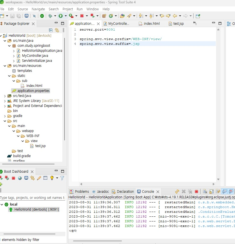The height and width of the screenshot is (244, 235).
Task: Click the lightbulb icon in Boot Dashboard
Action: pyautogui.click(x=52, y=178)
